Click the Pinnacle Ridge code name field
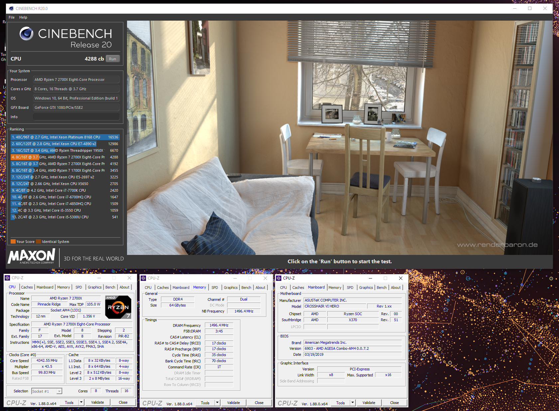Screen dimensions: 559x411 point(49,304)
